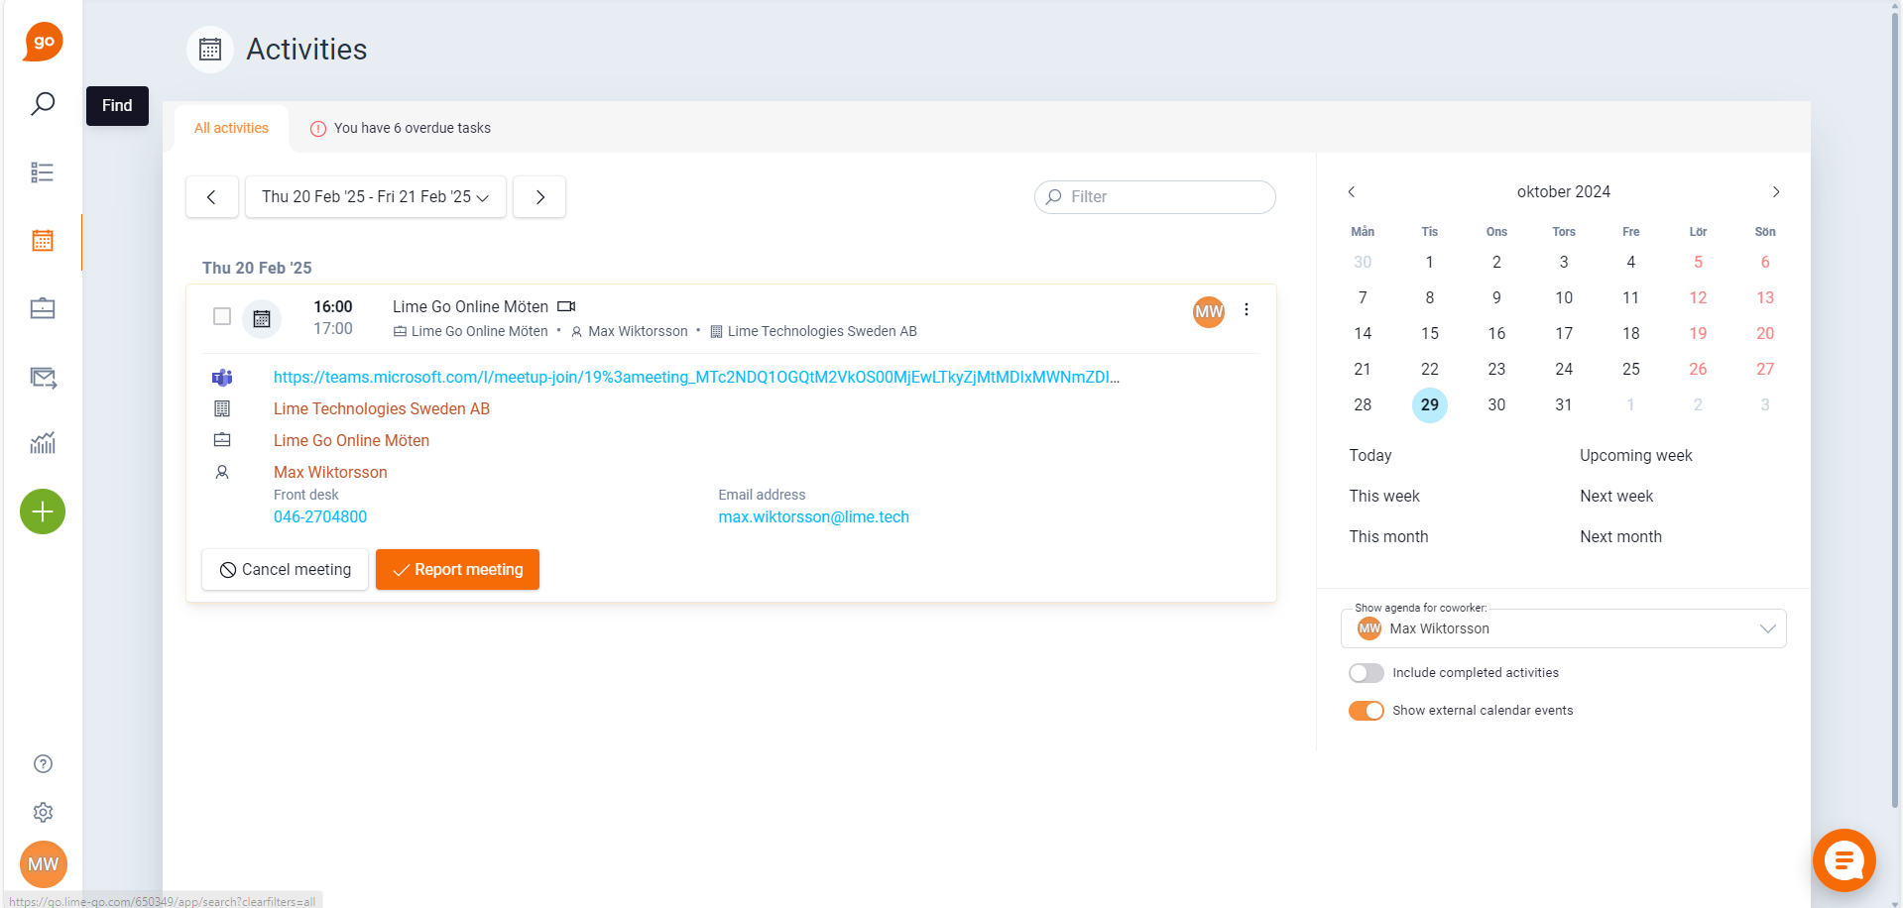
Task: Click the oktober 2024 month title
Action: coord(1564,191)
